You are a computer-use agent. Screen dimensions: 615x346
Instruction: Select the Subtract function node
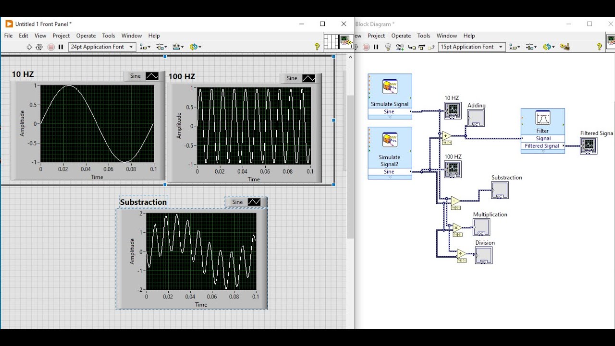coord(455,201)
